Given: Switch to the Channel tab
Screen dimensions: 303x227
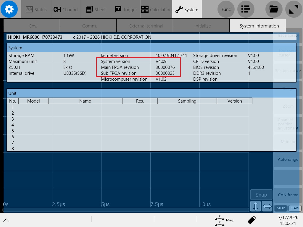Looking at the screenshot, I should 66,9.
